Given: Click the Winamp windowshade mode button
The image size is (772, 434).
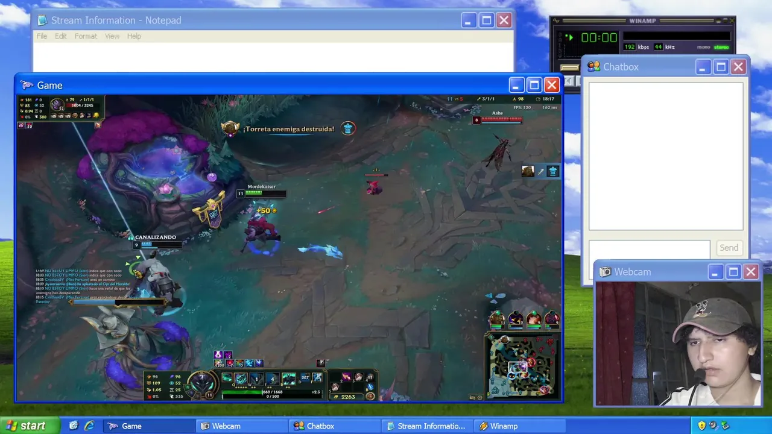Looking at the screenshot, I should 726,21.
